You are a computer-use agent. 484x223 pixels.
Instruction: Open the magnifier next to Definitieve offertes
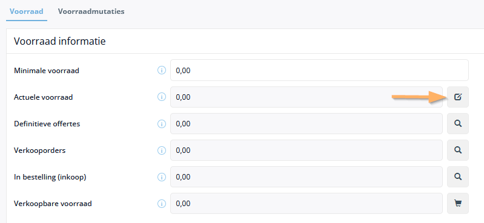coord(458,123)
